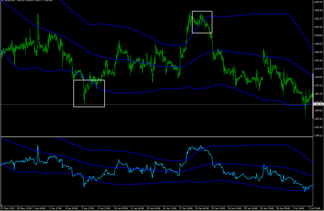The image size is (324, 211).
Task: Click the 1190.22 price scale label
Action: point(318,44)
